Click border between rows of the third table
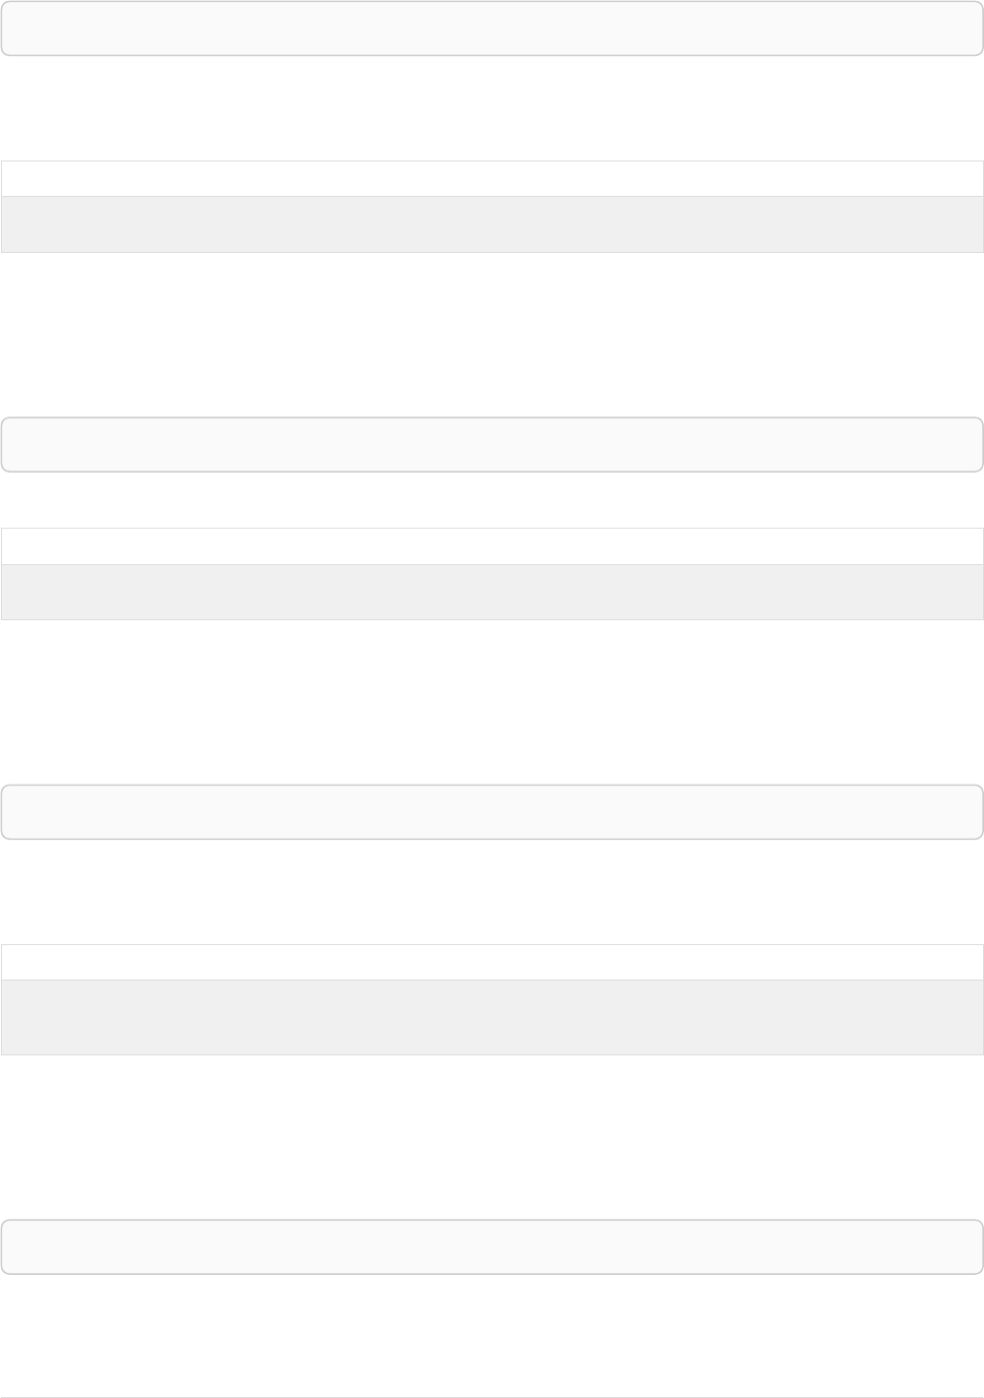984x1398 pixels. (x=492, y=980)
